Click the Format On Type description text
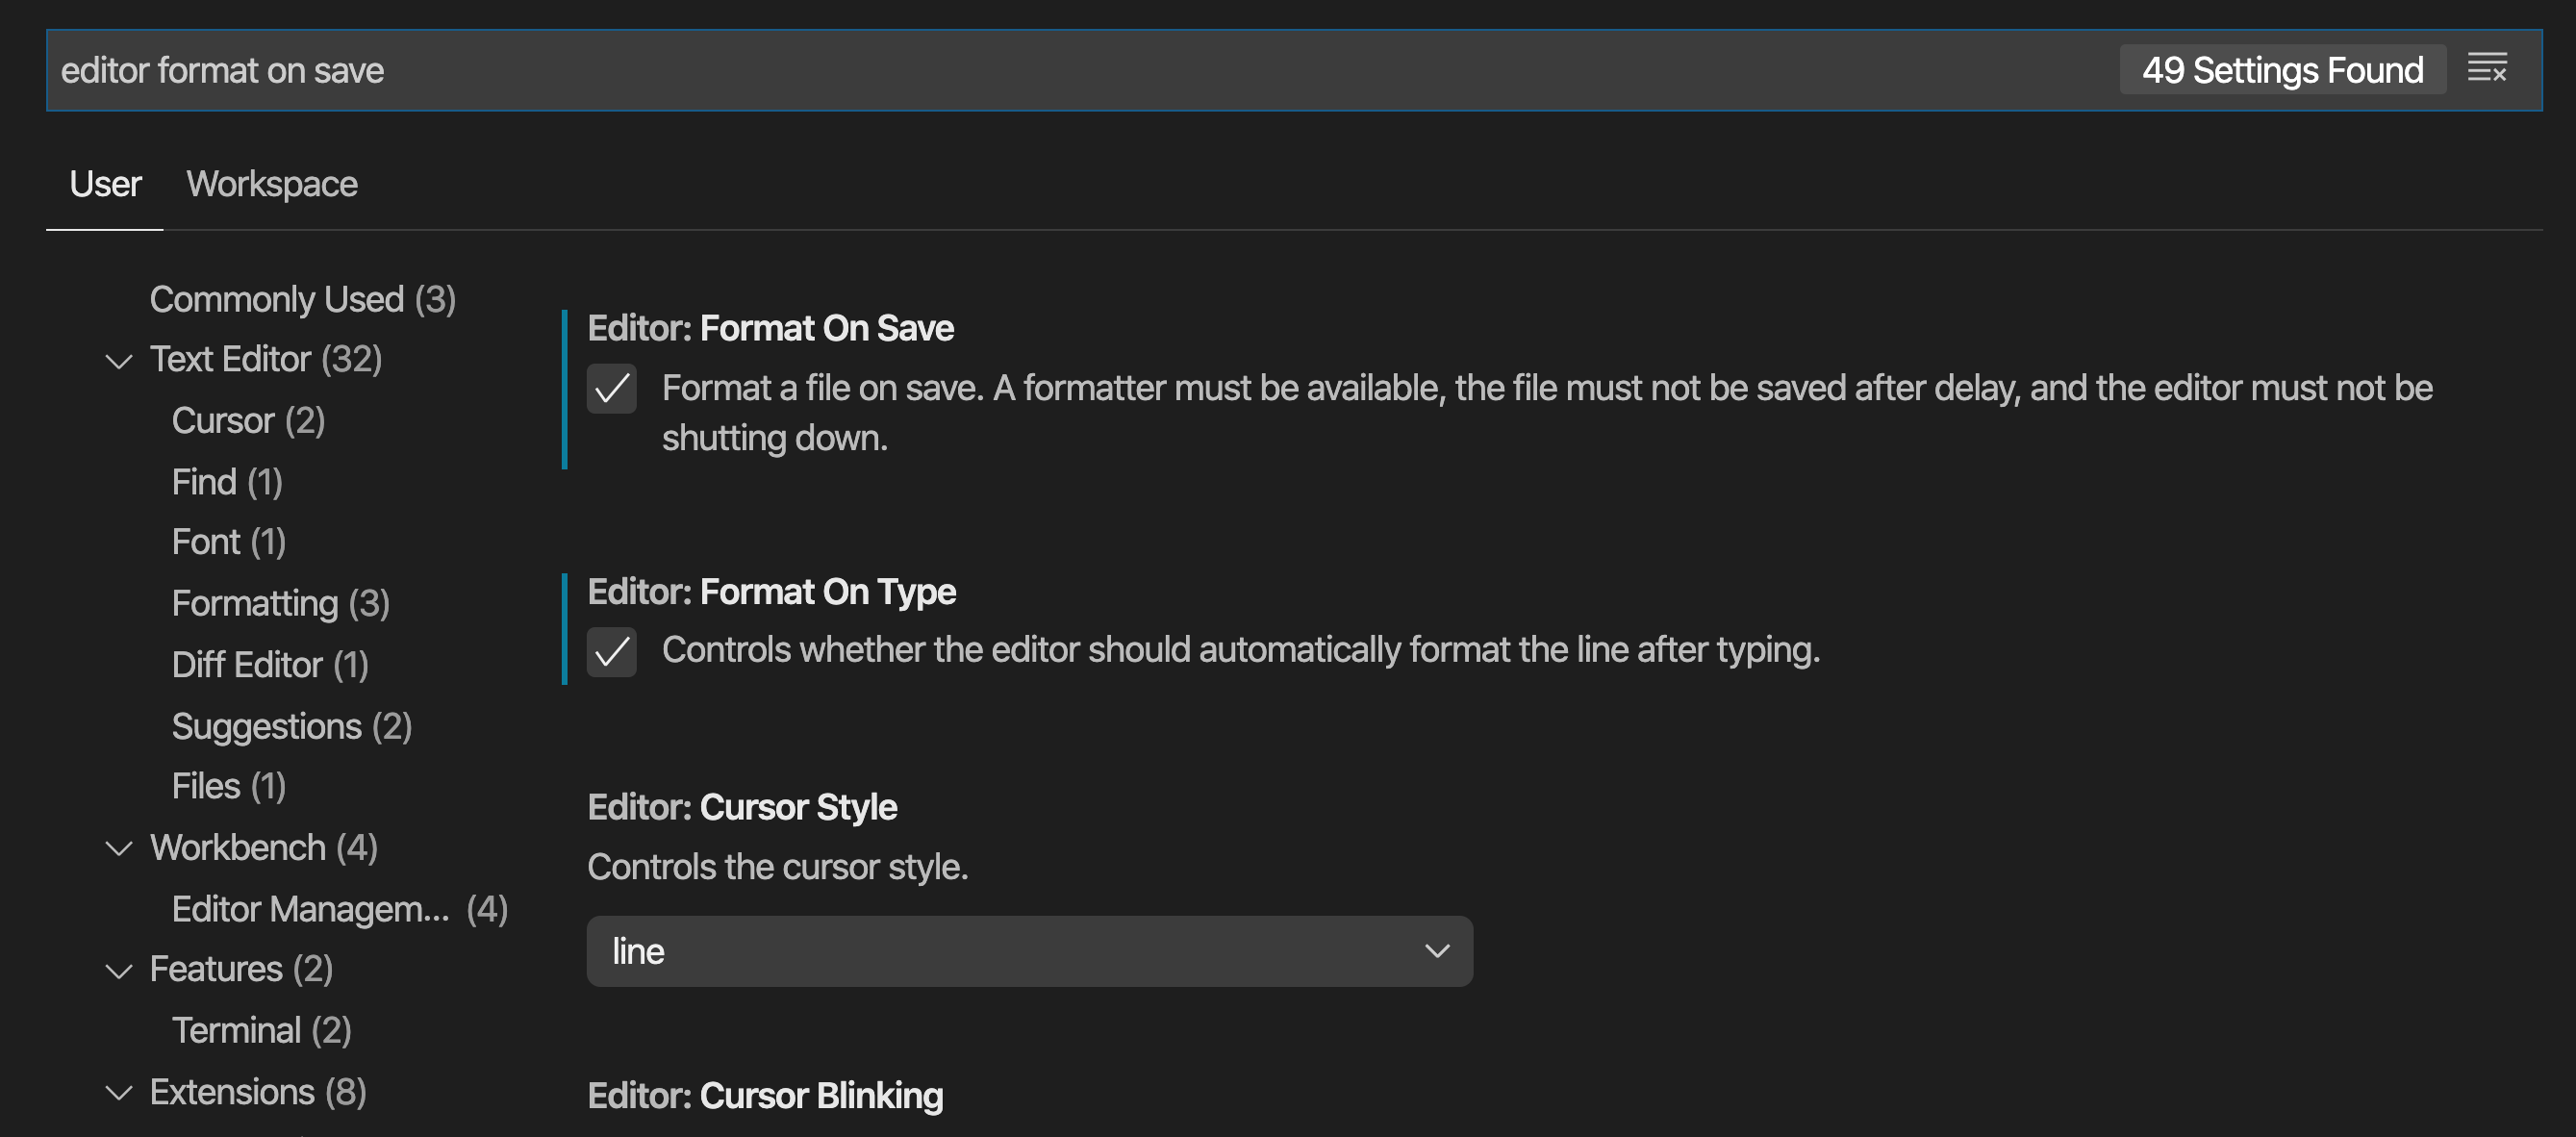The height and width of the screenshot is (1137, 2576). [x=1241, y=650]
